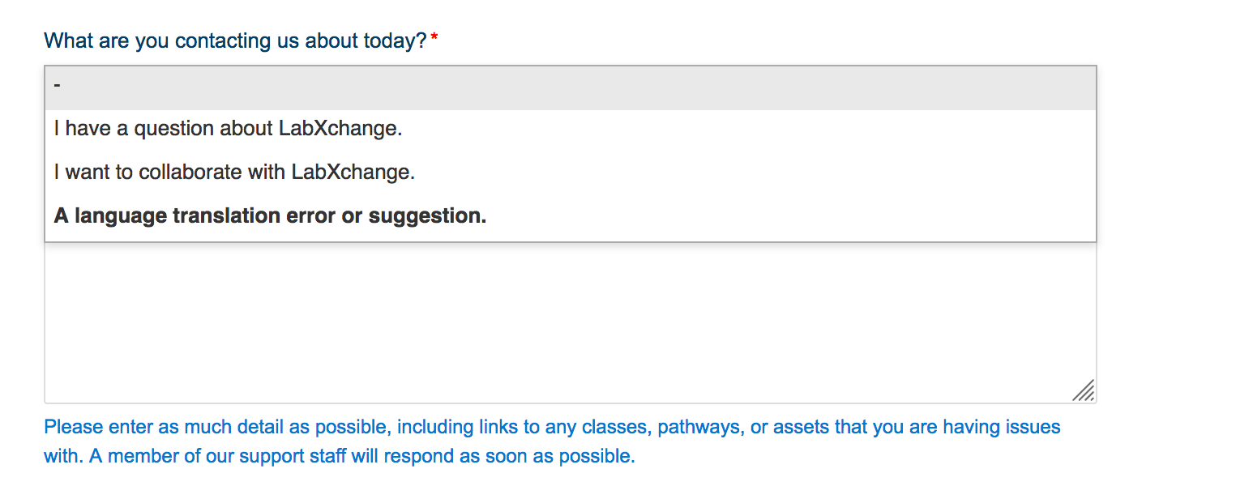Click the red required-field asterisk
The height and width of the screenshot is (486, 1253).
(x=434, y=39)
